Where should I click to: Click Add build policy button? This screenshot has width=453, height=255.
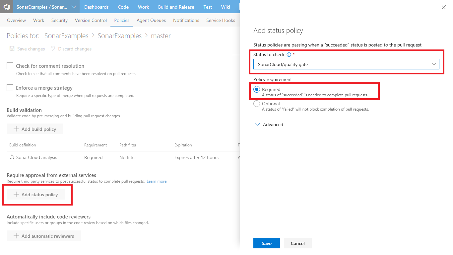(x=35, y=129)
